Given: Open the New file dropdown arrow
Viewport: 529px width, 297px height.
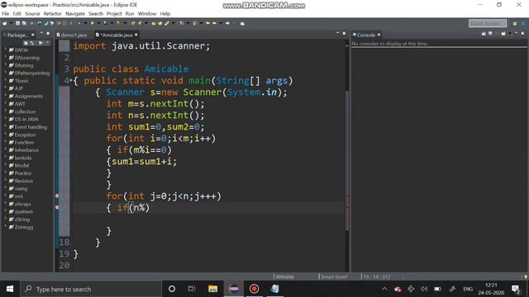Looking at the screenshot, I should [x=11, y=23].
